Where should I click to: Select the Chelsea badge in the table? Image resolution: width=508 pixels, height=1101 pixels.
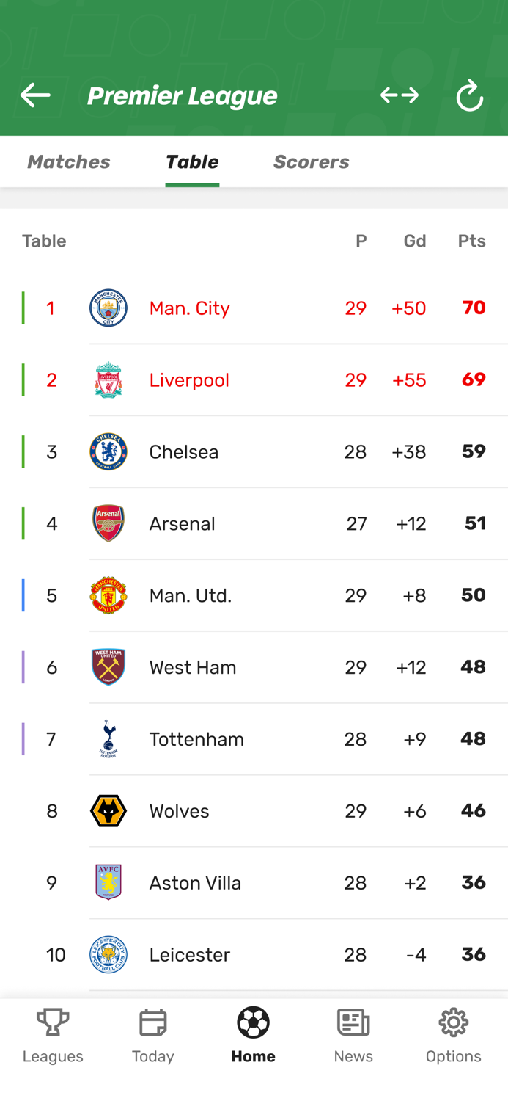[x=108, y=451]
